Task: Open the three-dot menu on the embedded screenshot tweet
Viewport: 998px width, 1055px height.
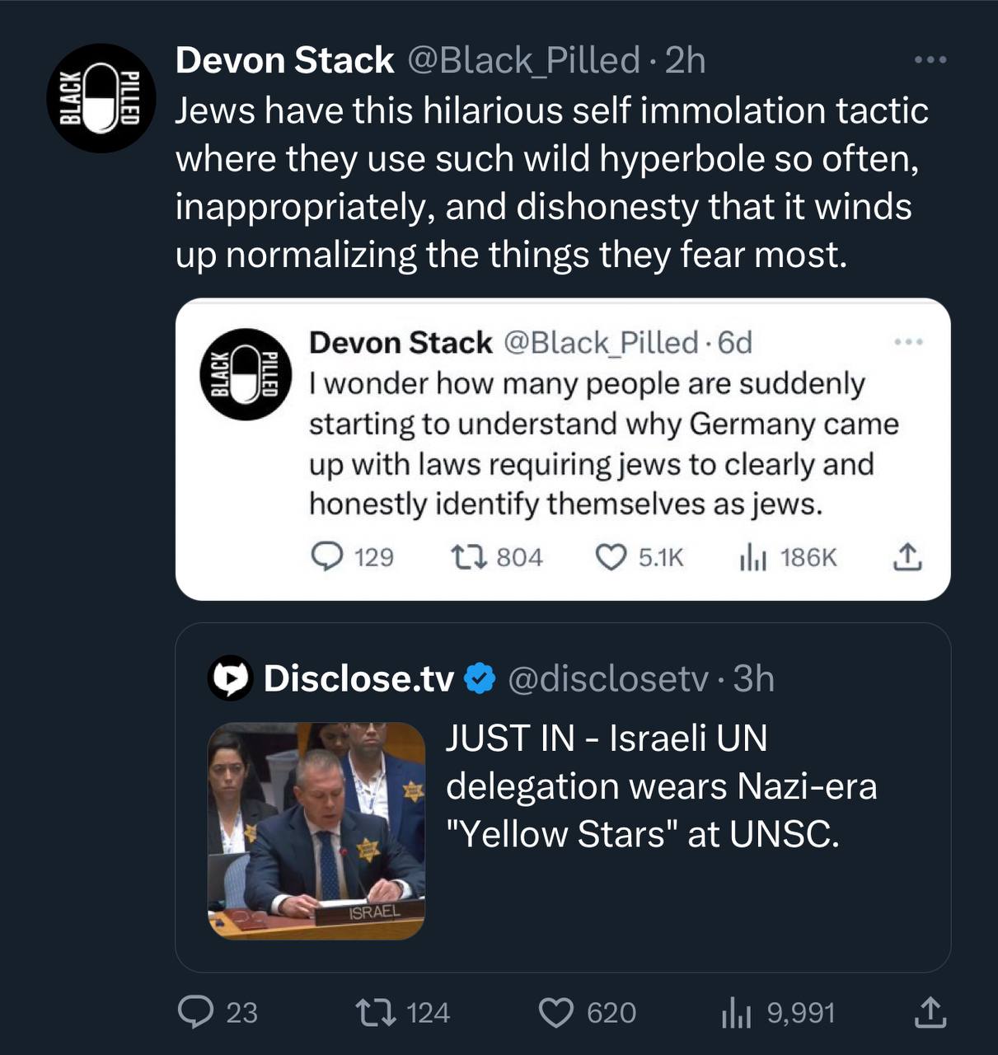Action: 908,341
